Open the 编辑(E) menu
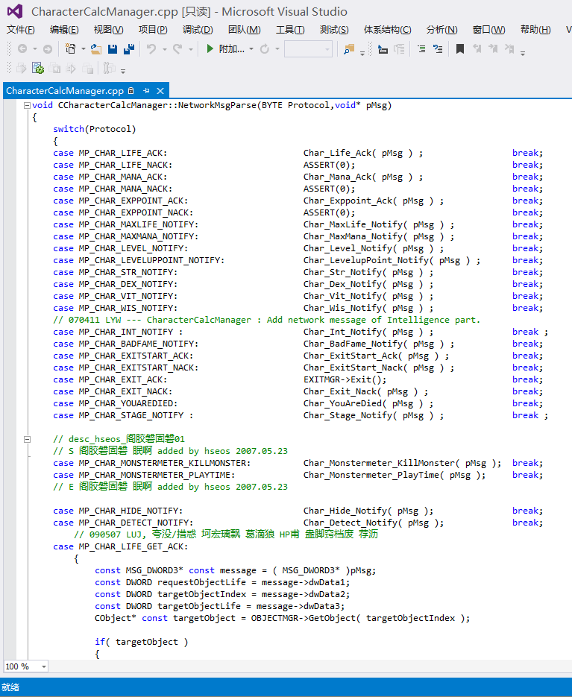The image size is (572, 697). 64,30
